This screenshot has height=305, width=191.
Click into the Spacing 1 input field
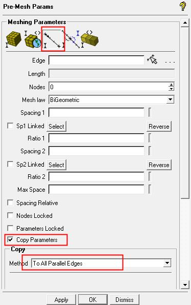click(97, 113)
